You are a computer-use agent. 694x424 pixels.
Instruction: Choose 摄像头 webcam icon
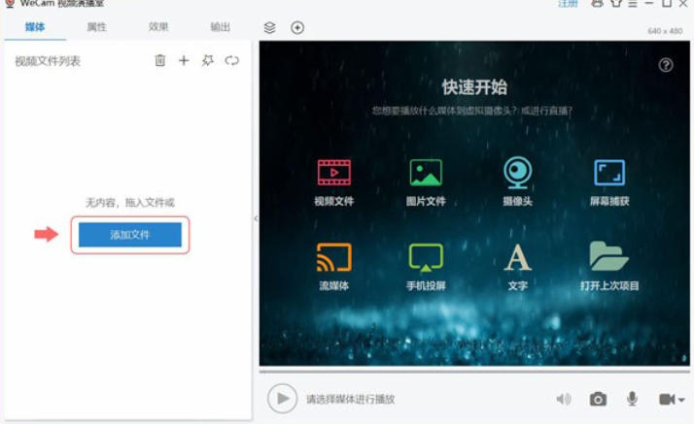517,173
